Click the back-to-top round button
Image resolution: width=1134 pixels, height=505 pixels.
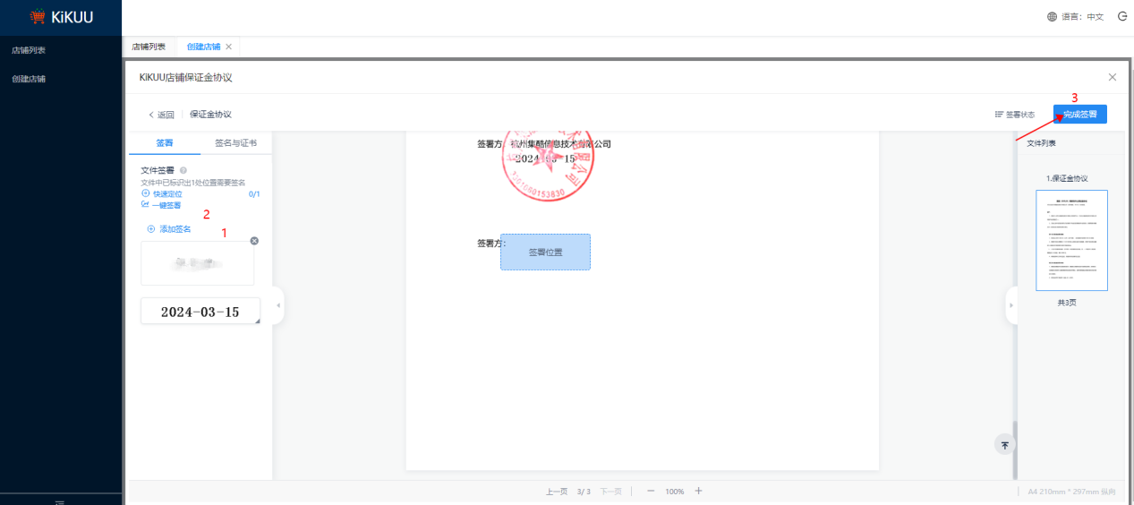pyautogui.click(x=1005, y=444)
